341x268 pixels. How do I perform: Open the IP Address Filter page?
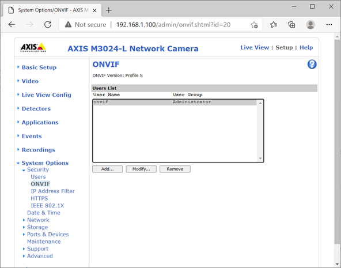[52, 191]
